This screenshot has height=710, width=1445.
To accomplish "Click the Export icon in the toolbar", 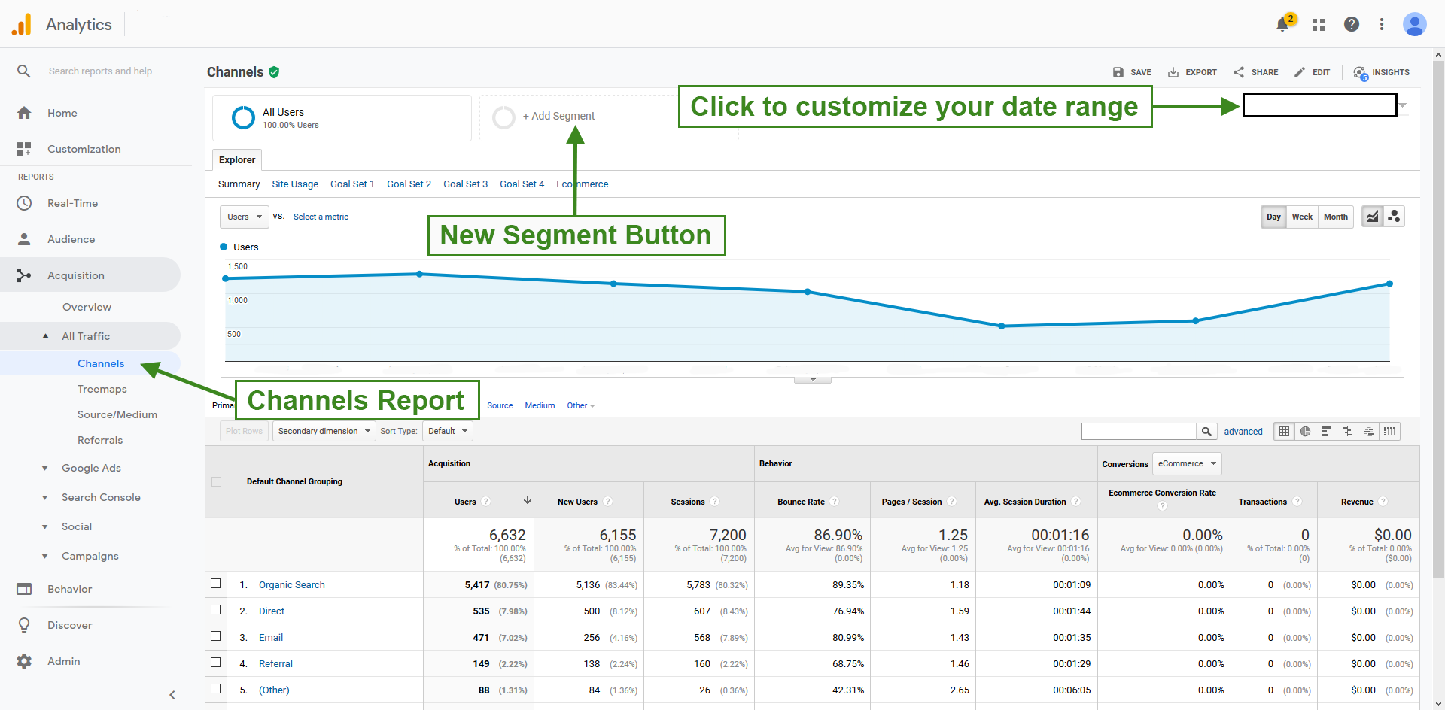I will click(x=1174, y=72).
